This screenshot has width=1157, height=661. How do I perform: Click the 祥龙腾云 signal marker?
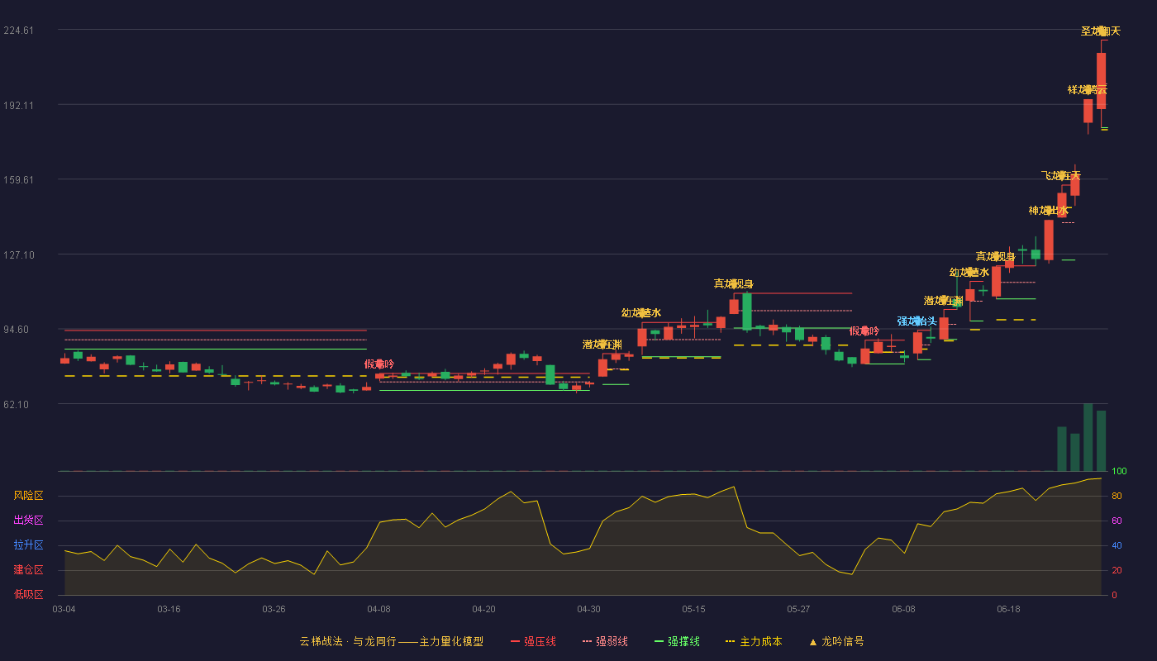[x=1088, y=89]
